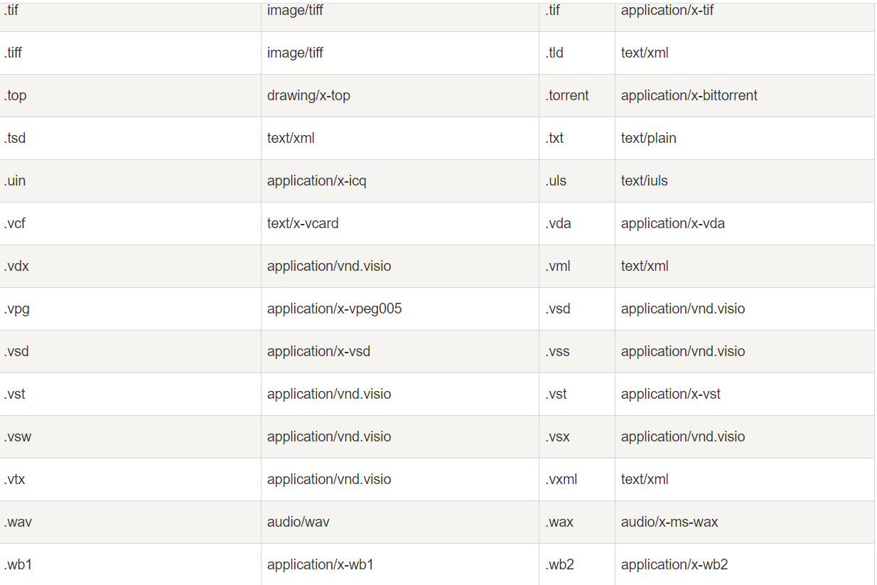Select the .txt extension cell
Viewport: 877px width, 585px height.
coord(577,138)
